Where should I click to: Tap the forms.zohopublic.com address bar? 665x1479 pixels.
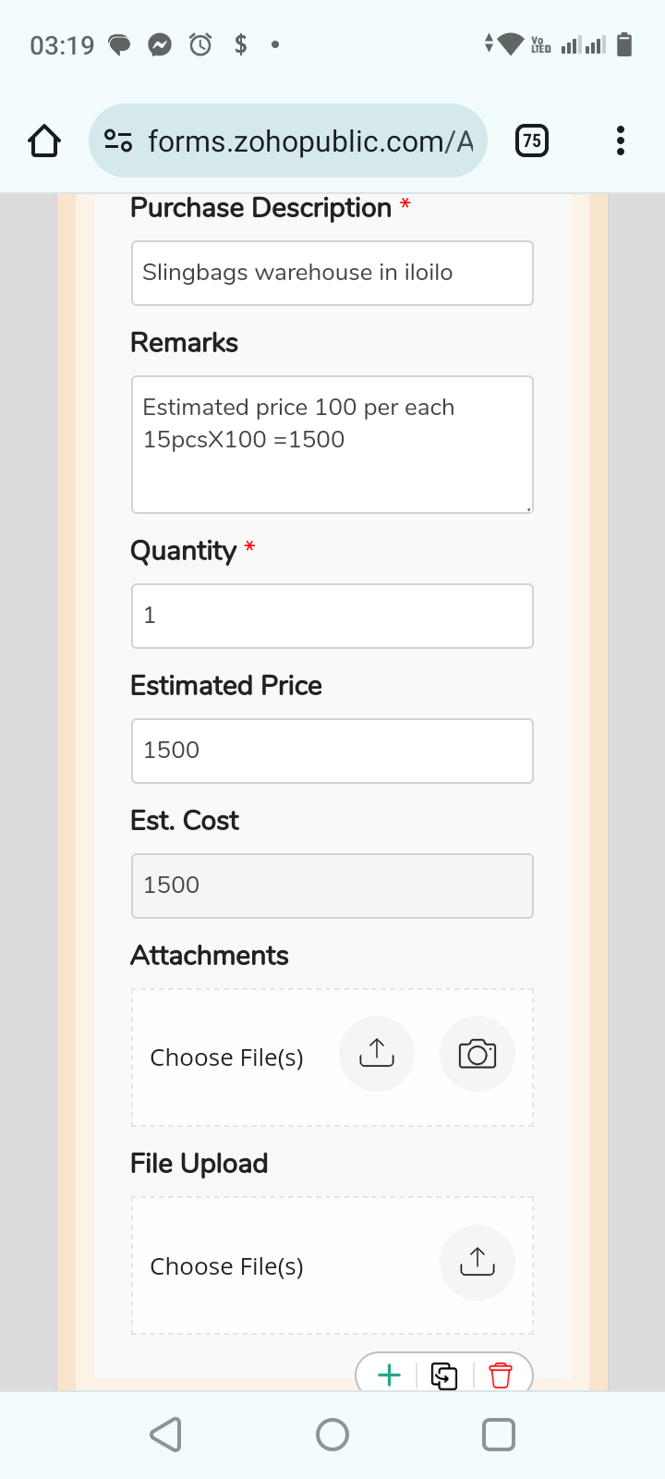point(309,141)
